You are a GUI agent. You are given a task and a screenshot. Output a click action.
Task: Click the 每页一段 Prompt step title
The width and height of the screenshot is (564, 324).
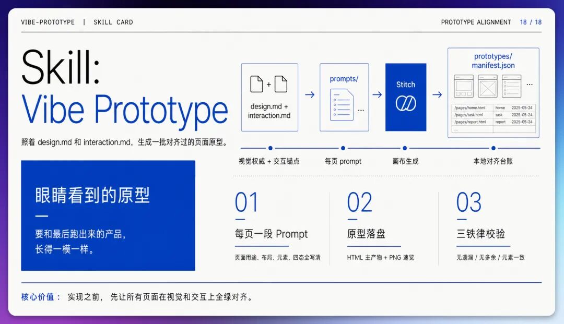[271, 234]
